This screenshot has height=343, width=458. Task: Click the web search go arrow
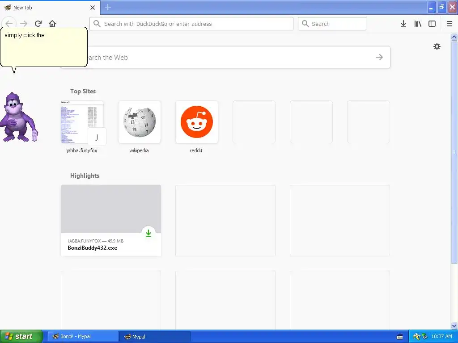[x=379, y=57]
